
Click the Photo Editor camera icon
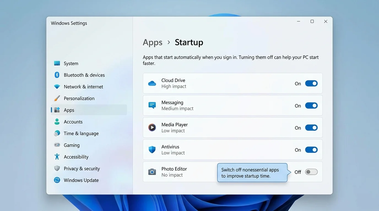152,172
